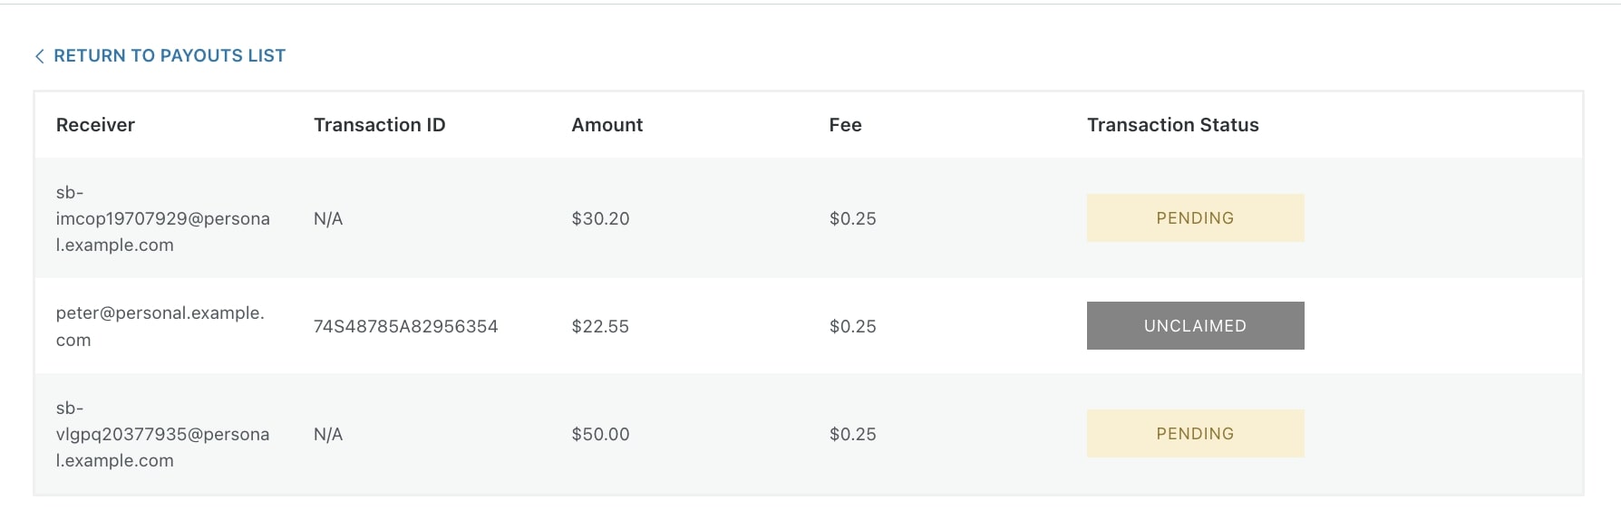
Task: Click the Transaction Status column header
Action: coord(1172,125)
